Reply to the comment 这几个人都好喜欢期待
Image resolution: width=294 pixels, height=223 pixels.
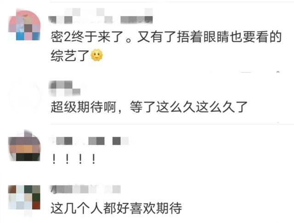click(116, 208)
